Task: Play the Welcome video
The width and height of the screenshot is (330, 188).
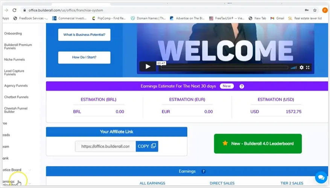Action: coord(148,67)
